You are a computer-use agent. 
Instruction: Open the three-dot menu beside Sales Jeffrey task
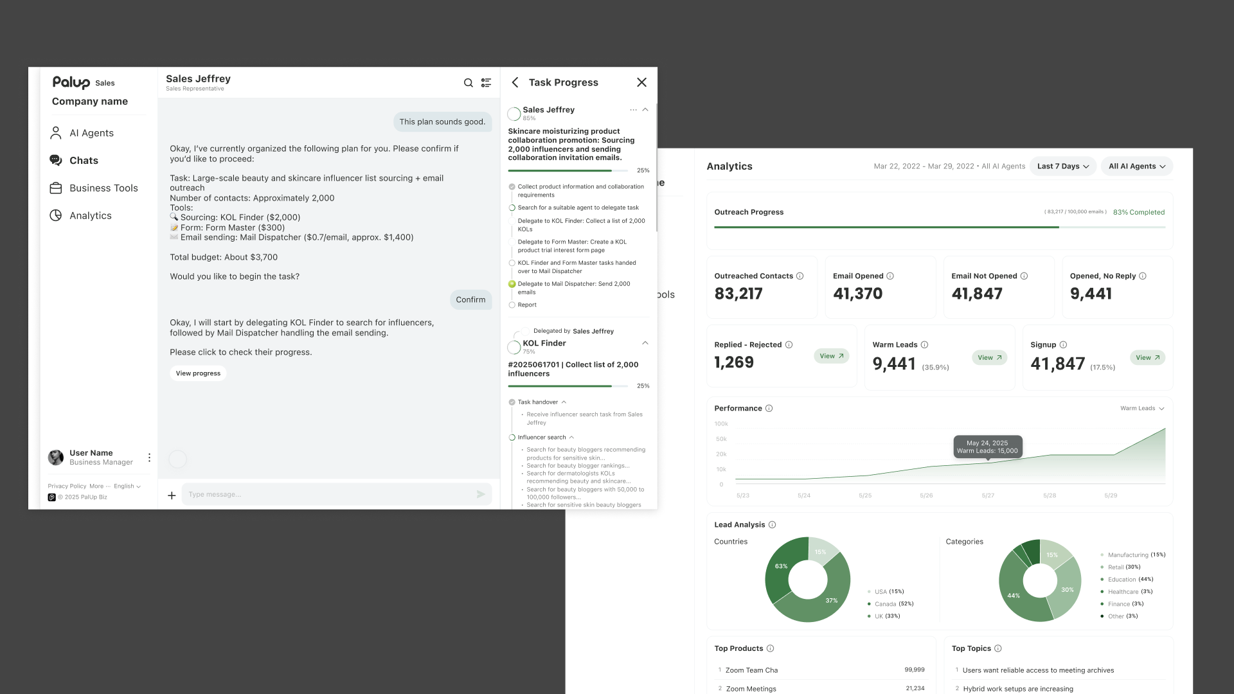(x=633, y=110)
